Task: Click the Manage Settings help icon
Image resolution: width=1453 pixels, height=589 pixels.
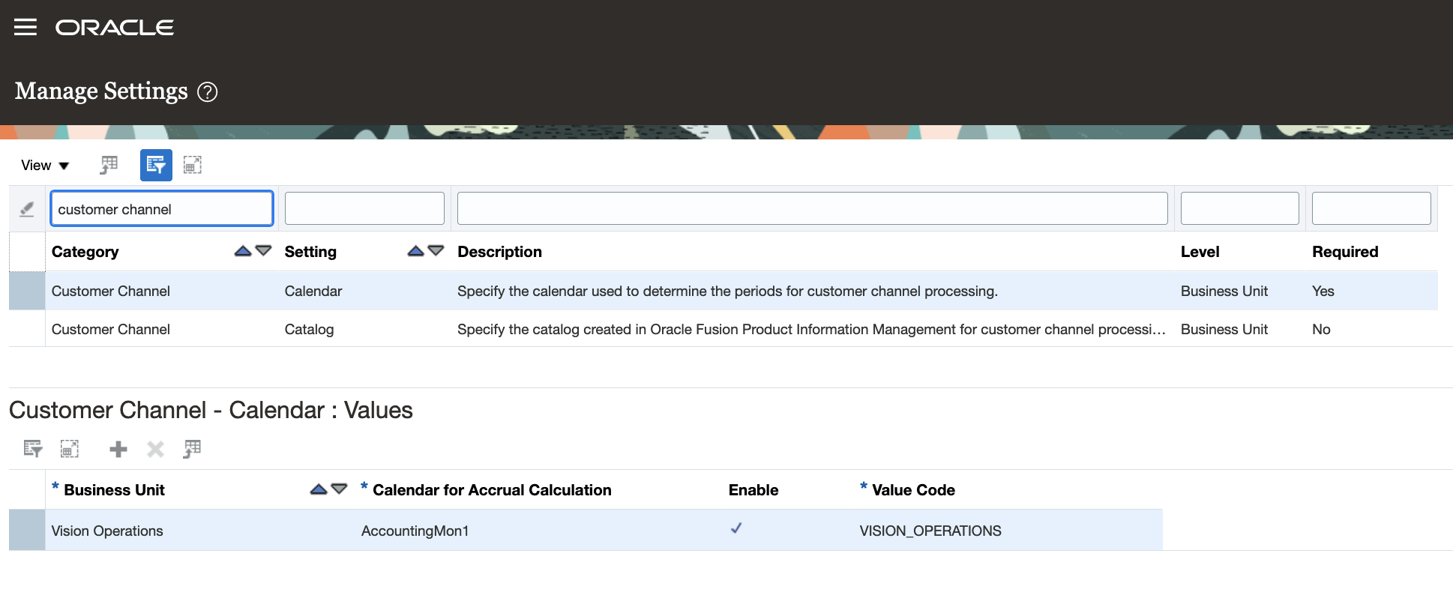Action: 207,92
